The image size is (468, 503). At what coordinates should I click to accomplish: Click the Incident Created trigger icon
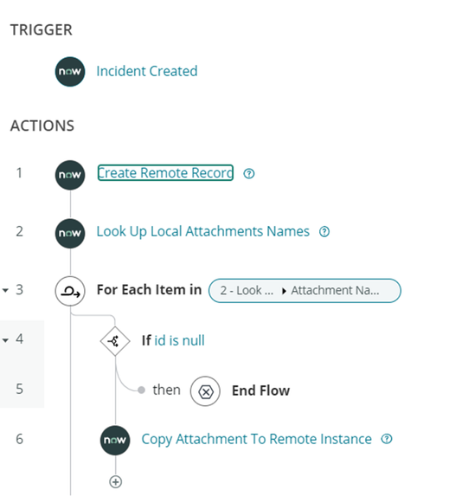(x=70, y=72)
